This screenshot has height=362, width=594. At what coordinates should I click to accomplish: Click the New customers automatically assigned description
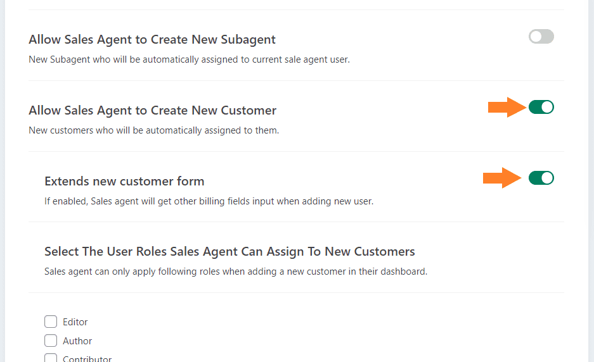point(154,130)
